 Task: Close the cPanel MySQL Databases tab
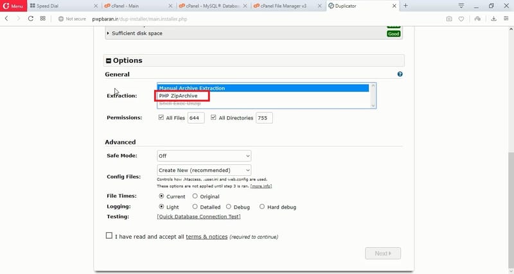click(245, 6)
